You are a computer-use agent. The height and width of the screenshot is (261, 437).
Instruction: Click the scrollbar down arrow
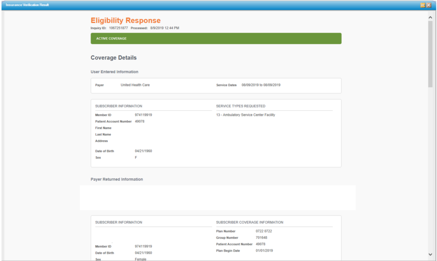click(x=430, y=254)
